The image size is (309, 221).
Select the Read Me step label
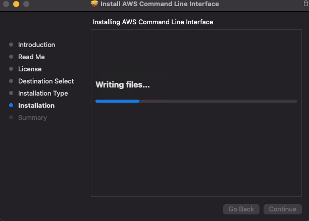point(31,57)
